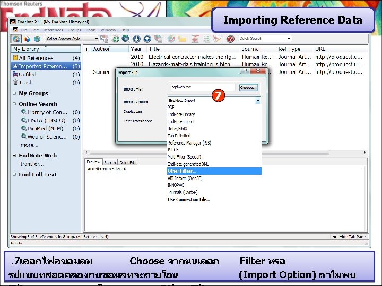
Task: Choose Use Connection File option
Action: pyautogui.click(x=214, y=200)
